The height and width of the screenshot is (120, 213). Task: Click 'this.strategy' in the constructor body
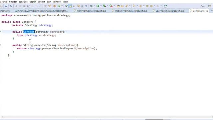[27, 35]
